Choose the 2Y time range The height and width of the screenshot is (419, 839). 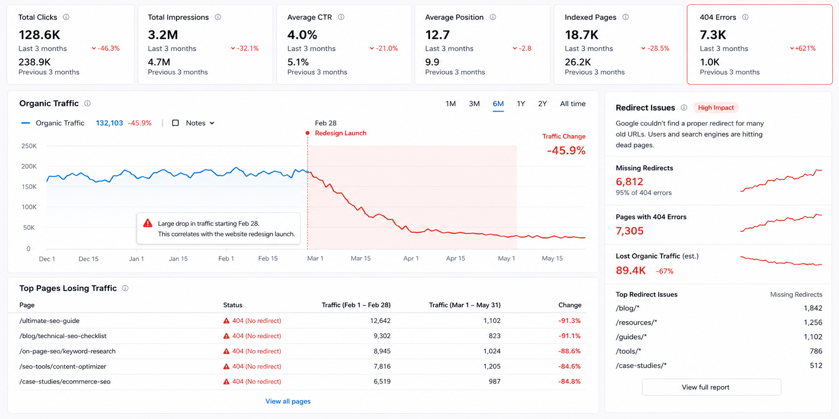pyautogui.click(x=542, y=103)
